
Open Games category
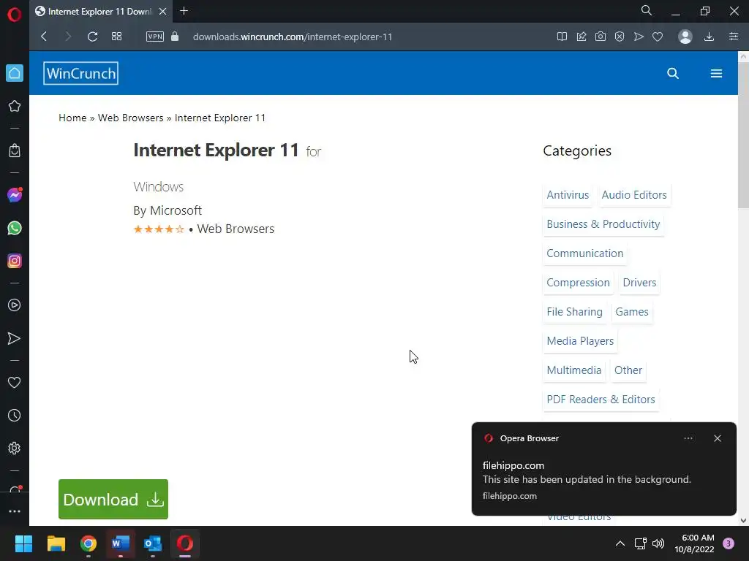click(x=631, y=312)
